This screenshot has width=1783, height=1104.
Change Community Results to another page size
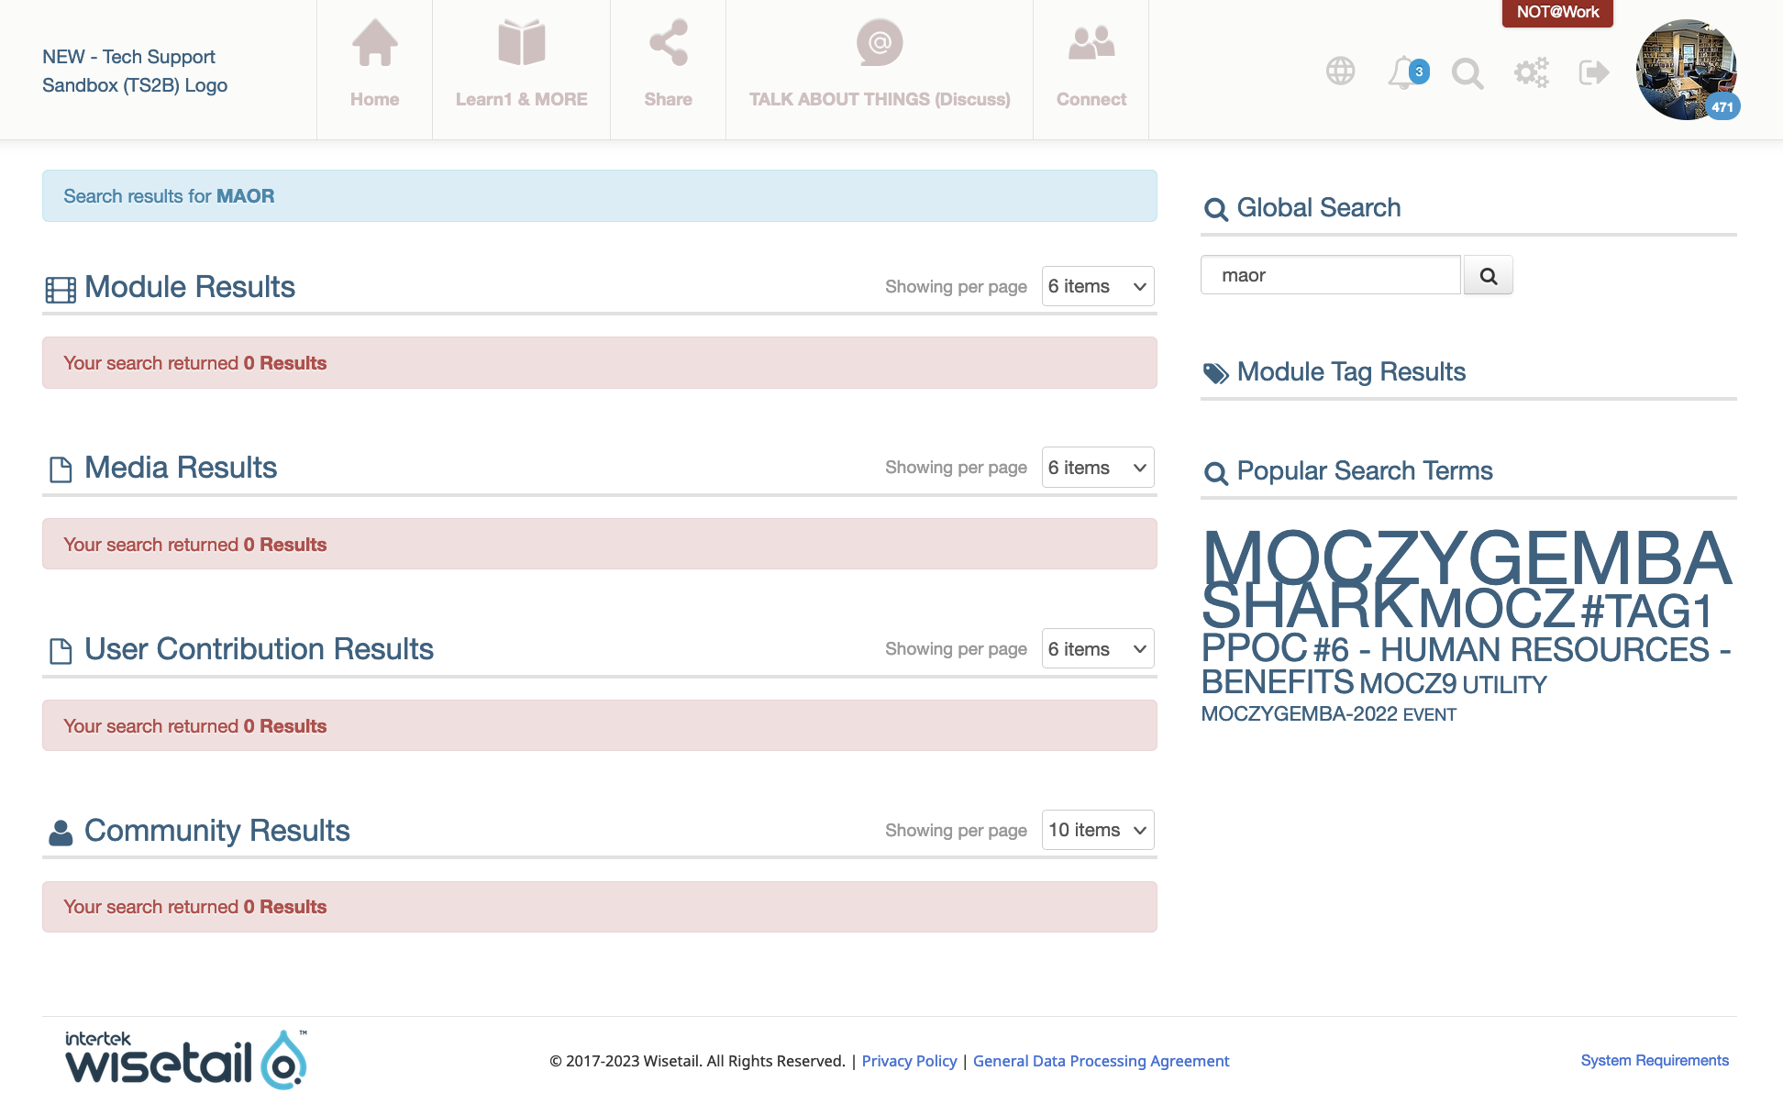point(1097,830)
